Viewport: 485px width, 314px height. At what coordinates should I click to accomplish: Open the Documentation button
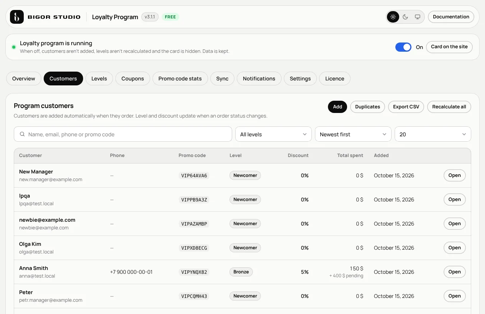coord(451,17)
